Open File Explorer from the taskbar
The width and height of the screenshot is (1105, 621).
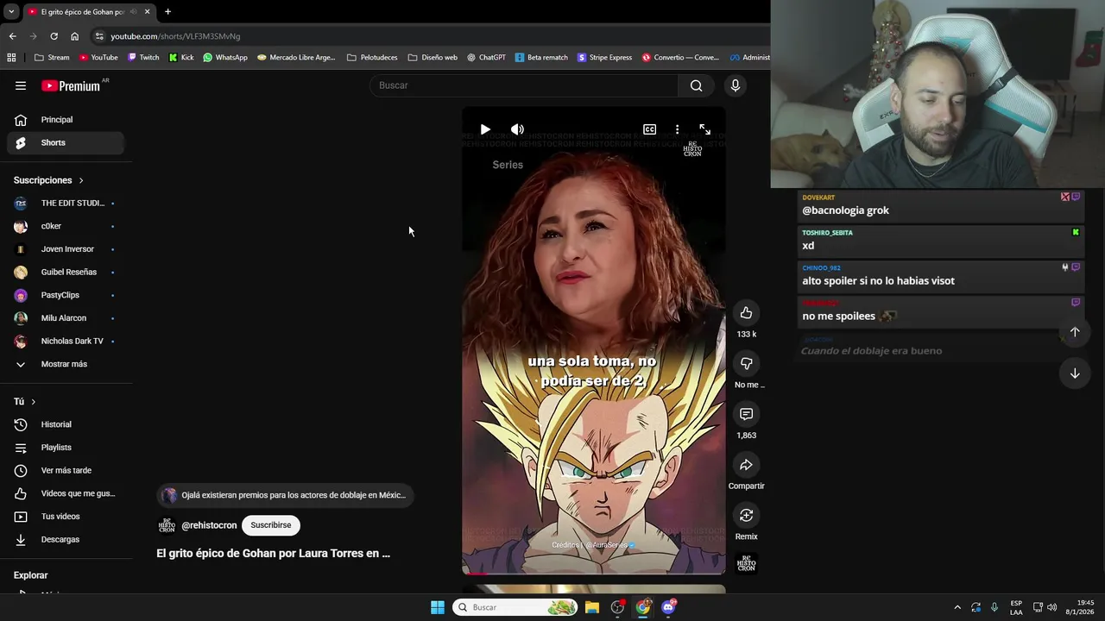pos(592,607)
